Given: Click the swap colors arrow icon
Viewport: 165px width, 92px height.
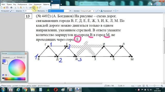Looking at the screenshot, I should tap(7, 60).
